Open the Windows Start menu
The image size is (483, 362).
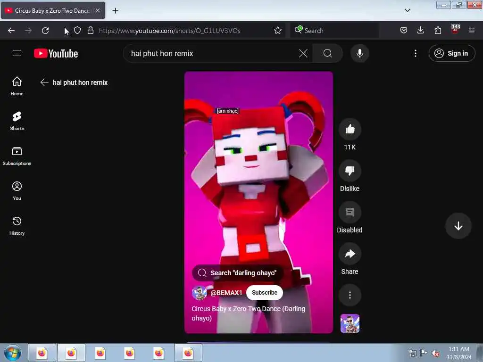(x=13, y=353)
